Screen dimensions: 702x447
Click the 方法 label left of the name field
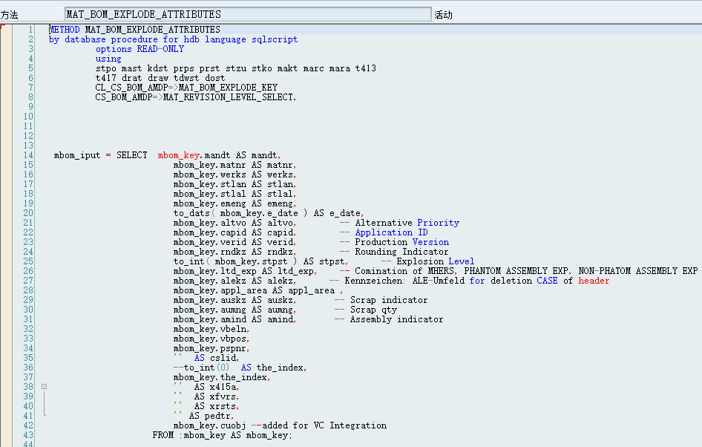[x=11, y=13]
